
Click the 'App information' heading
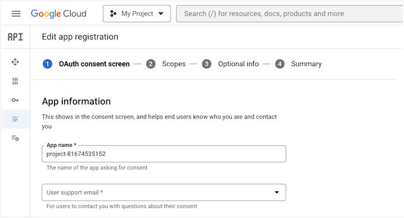click(x=76, y=101)
